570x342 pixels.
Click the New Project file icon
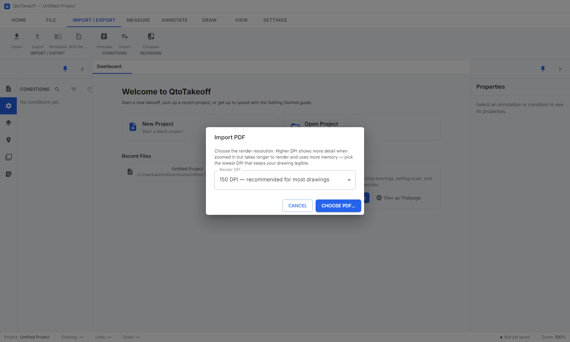pos(133,127)
